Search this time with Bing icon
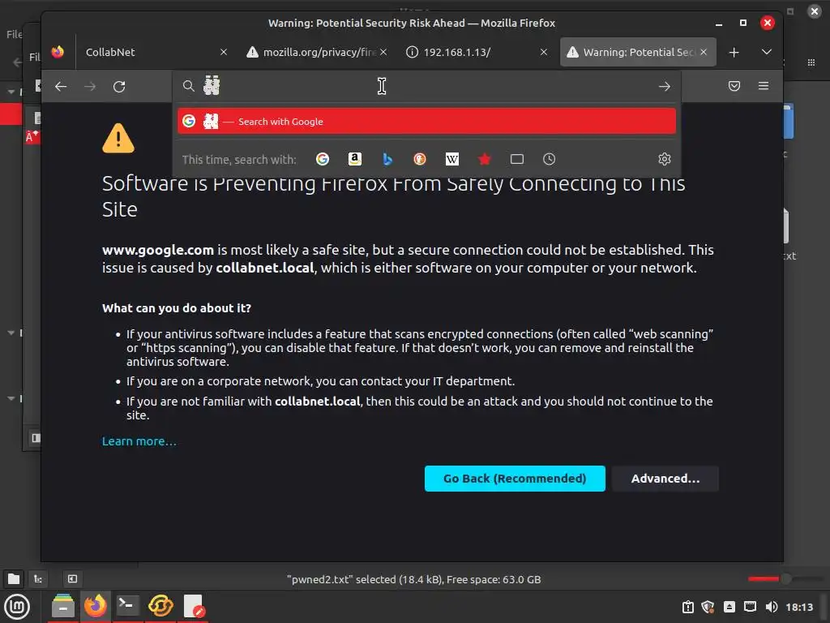 click(387, 159)
